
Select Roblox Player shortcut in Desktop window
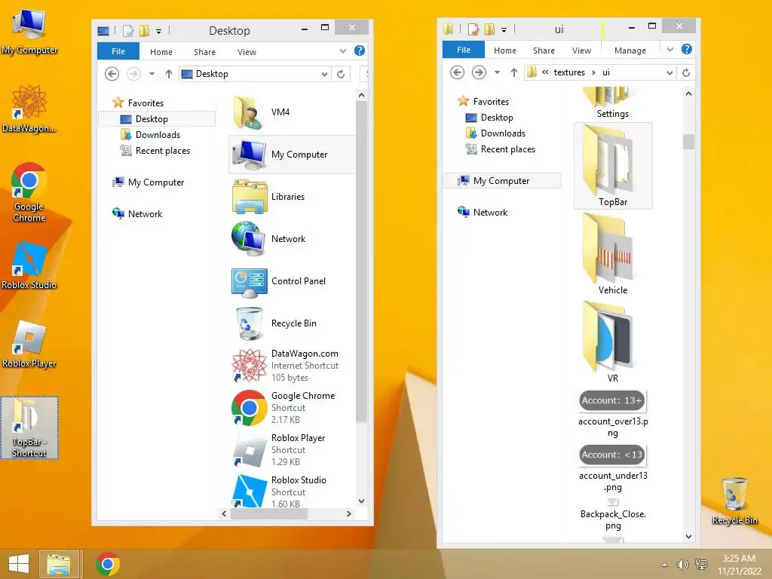(292, 450)
